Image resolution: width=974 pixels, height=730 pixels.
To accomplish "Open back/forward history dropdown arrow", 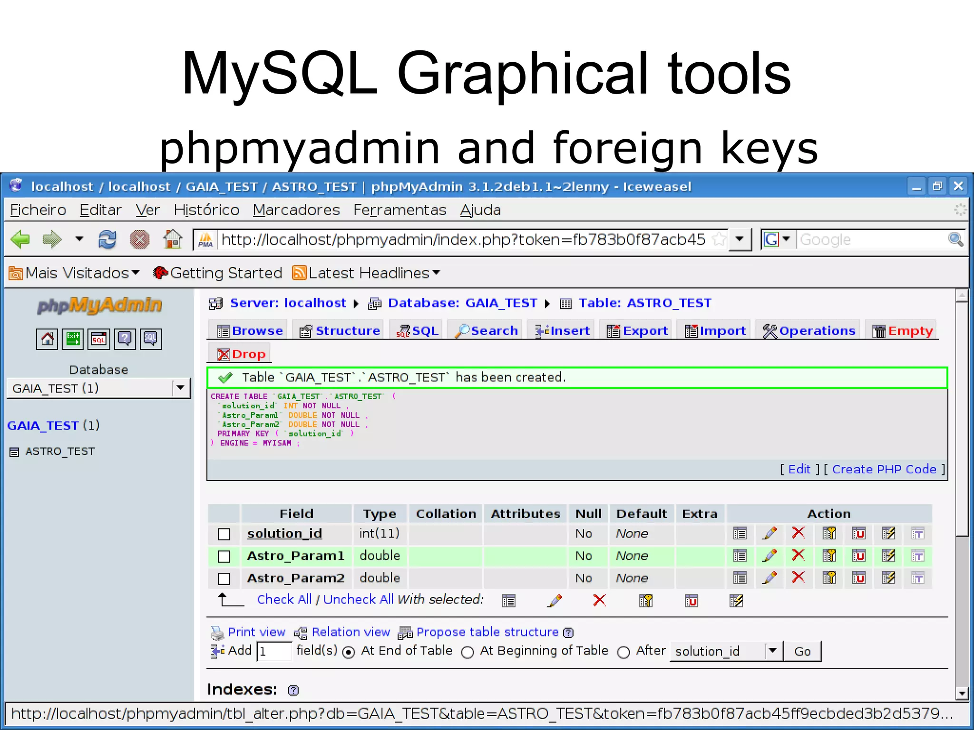I will point(79,239).
